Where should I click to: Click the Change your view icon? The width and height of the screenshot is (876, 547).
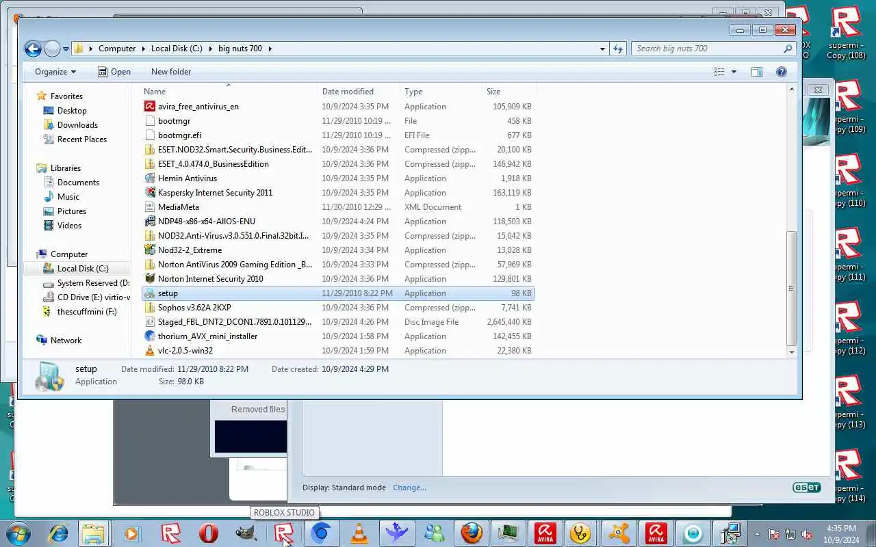719,72
